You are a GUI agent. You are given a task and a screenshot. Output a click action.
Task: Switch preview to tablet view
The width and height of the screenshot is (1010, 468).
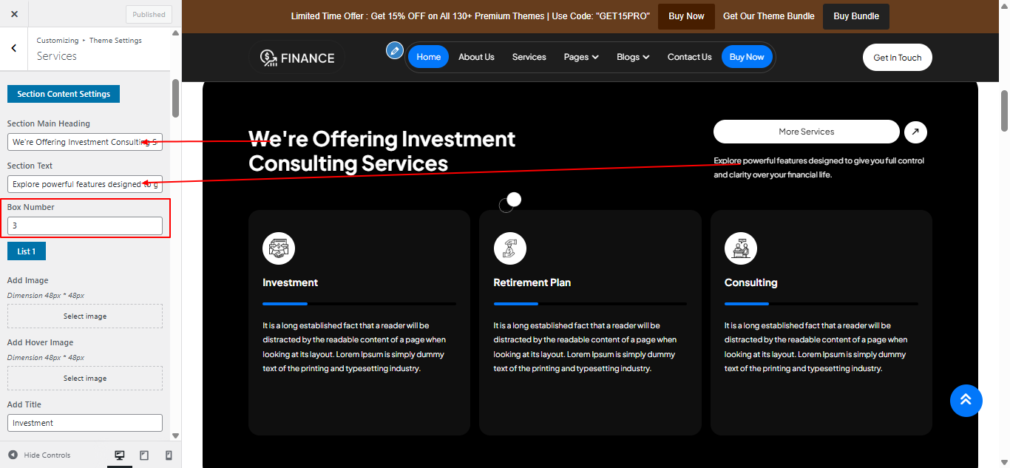[143, 455]
